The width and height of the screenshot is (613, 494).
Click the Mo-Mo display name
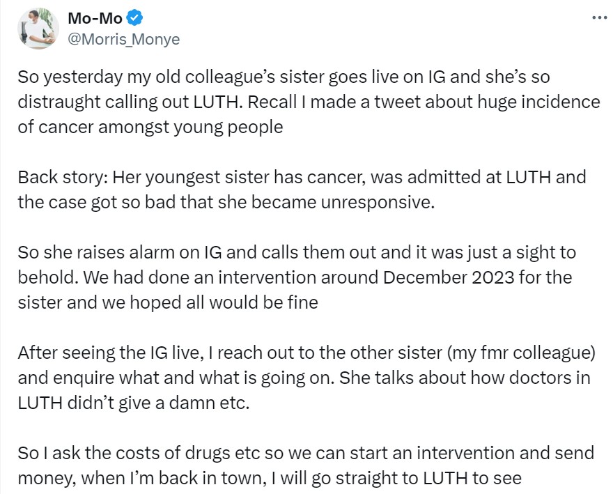coord(95,18)
